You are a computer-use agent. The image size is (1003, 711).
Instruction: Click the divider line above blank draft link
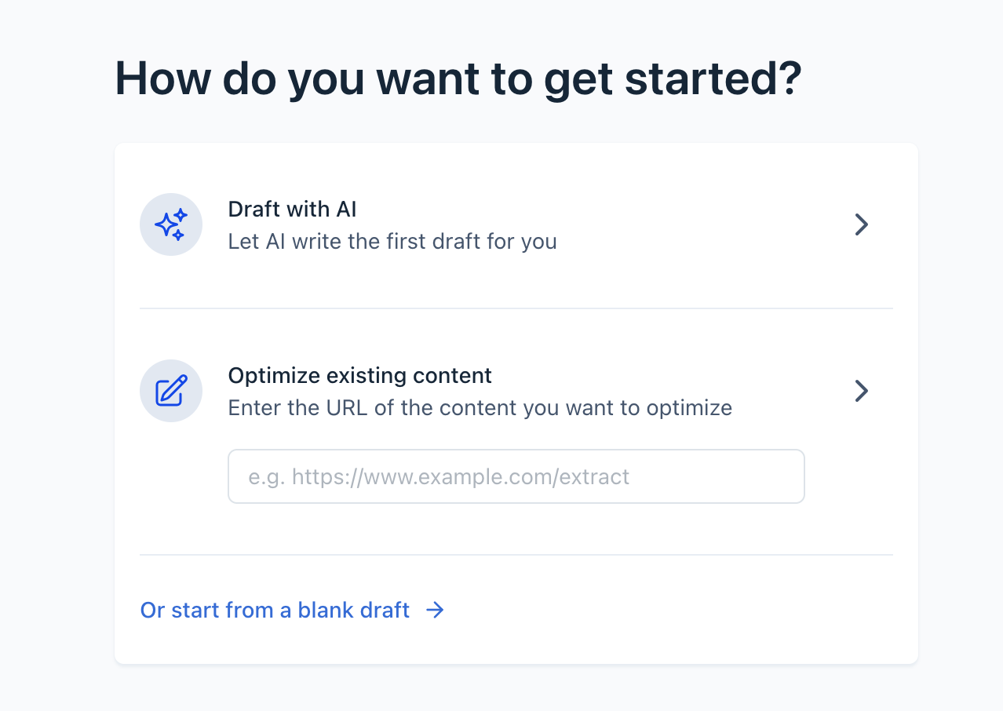click(x=516, y=555)
